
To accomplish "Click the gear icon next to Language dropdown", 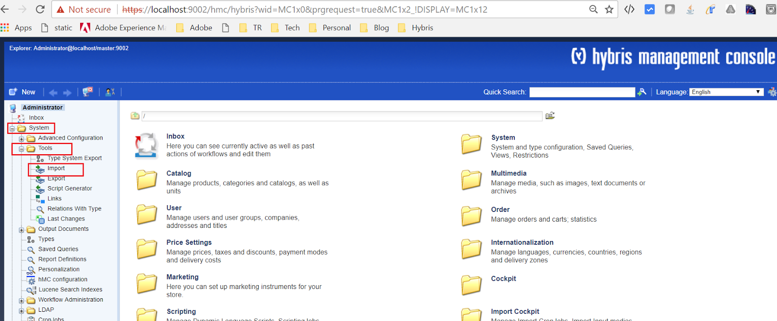I will (772, 92).
